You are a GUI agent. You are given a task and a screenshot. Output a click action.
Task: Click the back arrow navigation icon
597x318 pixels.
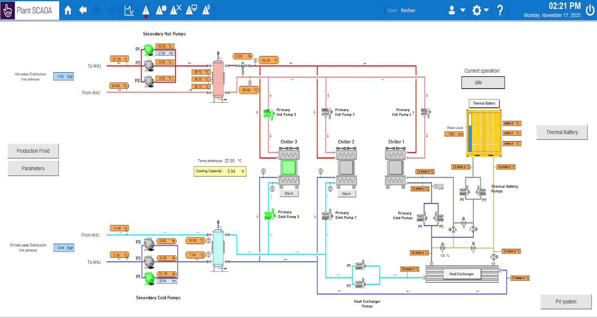83,10
